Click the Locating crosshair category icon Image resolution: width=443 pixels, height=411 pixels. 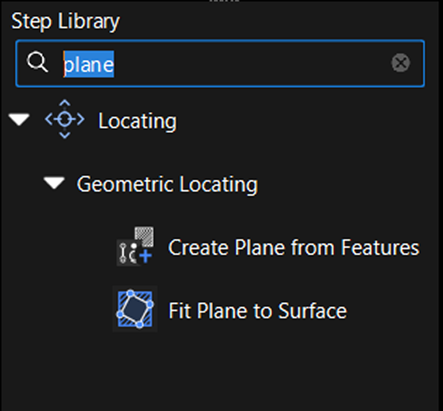click(65, 120)
